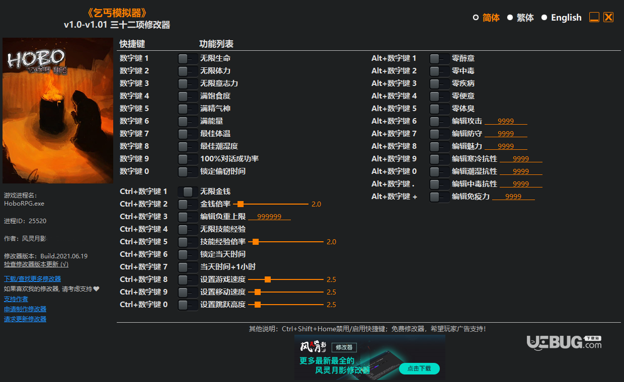Click 编辑魅力 value field
624x382 pixels.
coord(506,146)
